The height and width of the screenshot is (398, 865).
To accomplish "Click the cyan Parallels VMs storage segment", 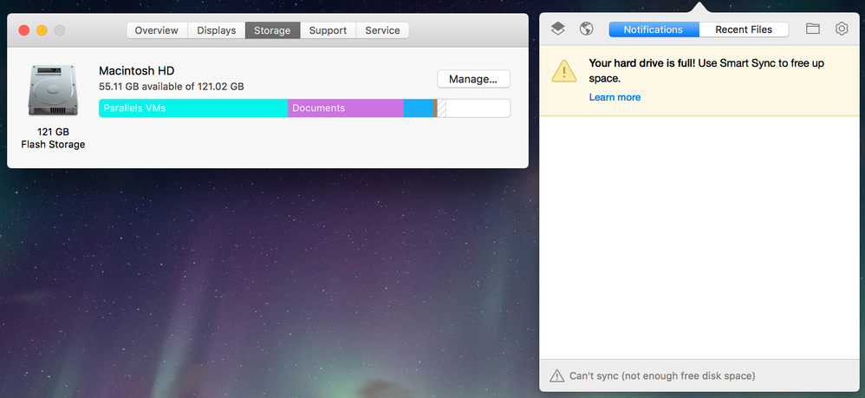I will 193,108.
